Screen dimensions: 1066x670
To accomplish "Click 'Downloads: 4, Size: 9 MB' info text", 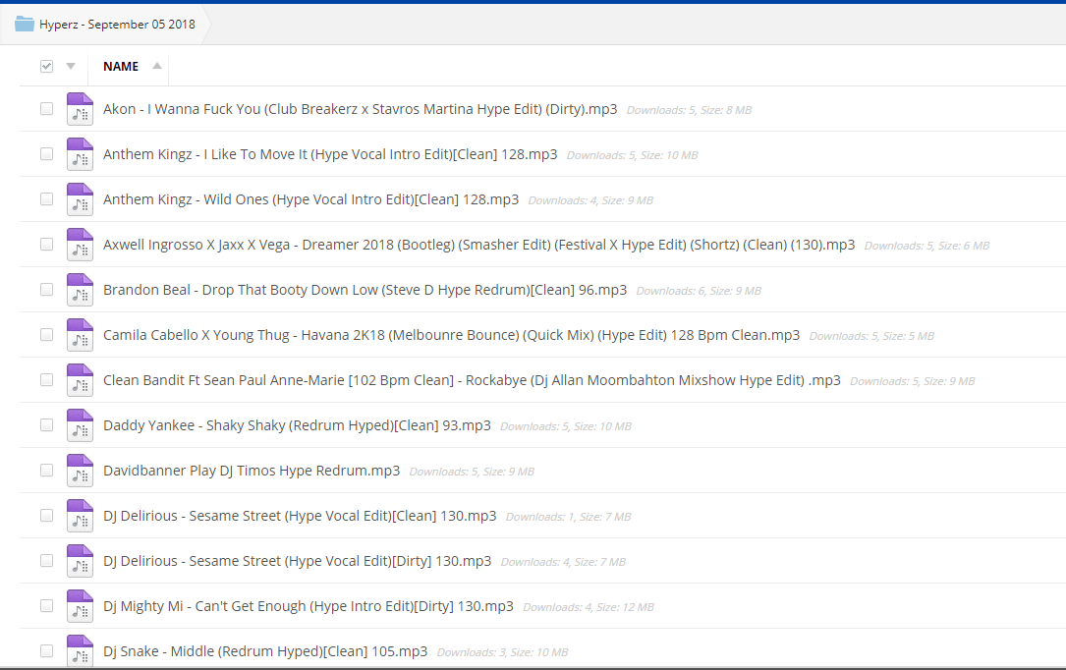I will click(590, 200).
